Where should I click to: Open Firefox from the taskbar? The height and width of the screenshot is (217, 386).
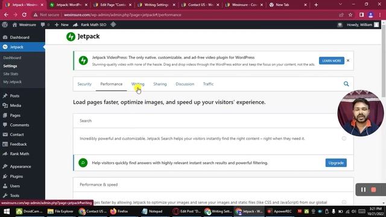119,212
